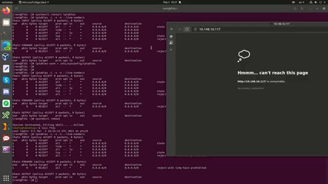Launch VirtualBox from the dock
This screenshot has width=328, height=184.
pyautogui.click(x=6, y=57)
